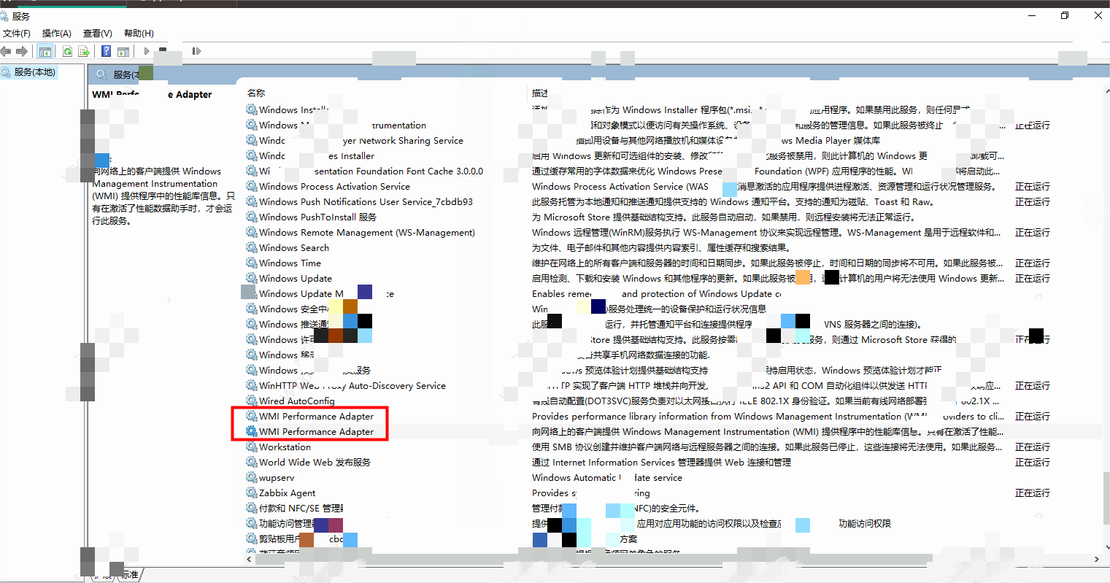The height and width of the screenshot is (583, 1110).
Task: Click the gear icon of Windows Remote Management
Action: (x=252, y=233)
